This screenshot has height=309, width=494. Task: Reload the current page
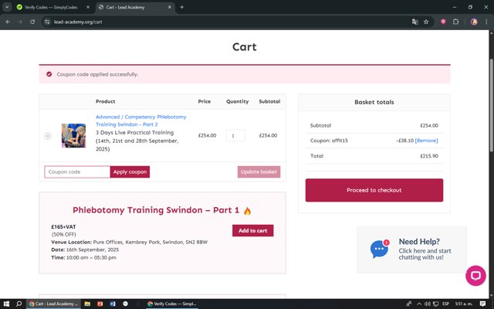click(x=32, y=22)
